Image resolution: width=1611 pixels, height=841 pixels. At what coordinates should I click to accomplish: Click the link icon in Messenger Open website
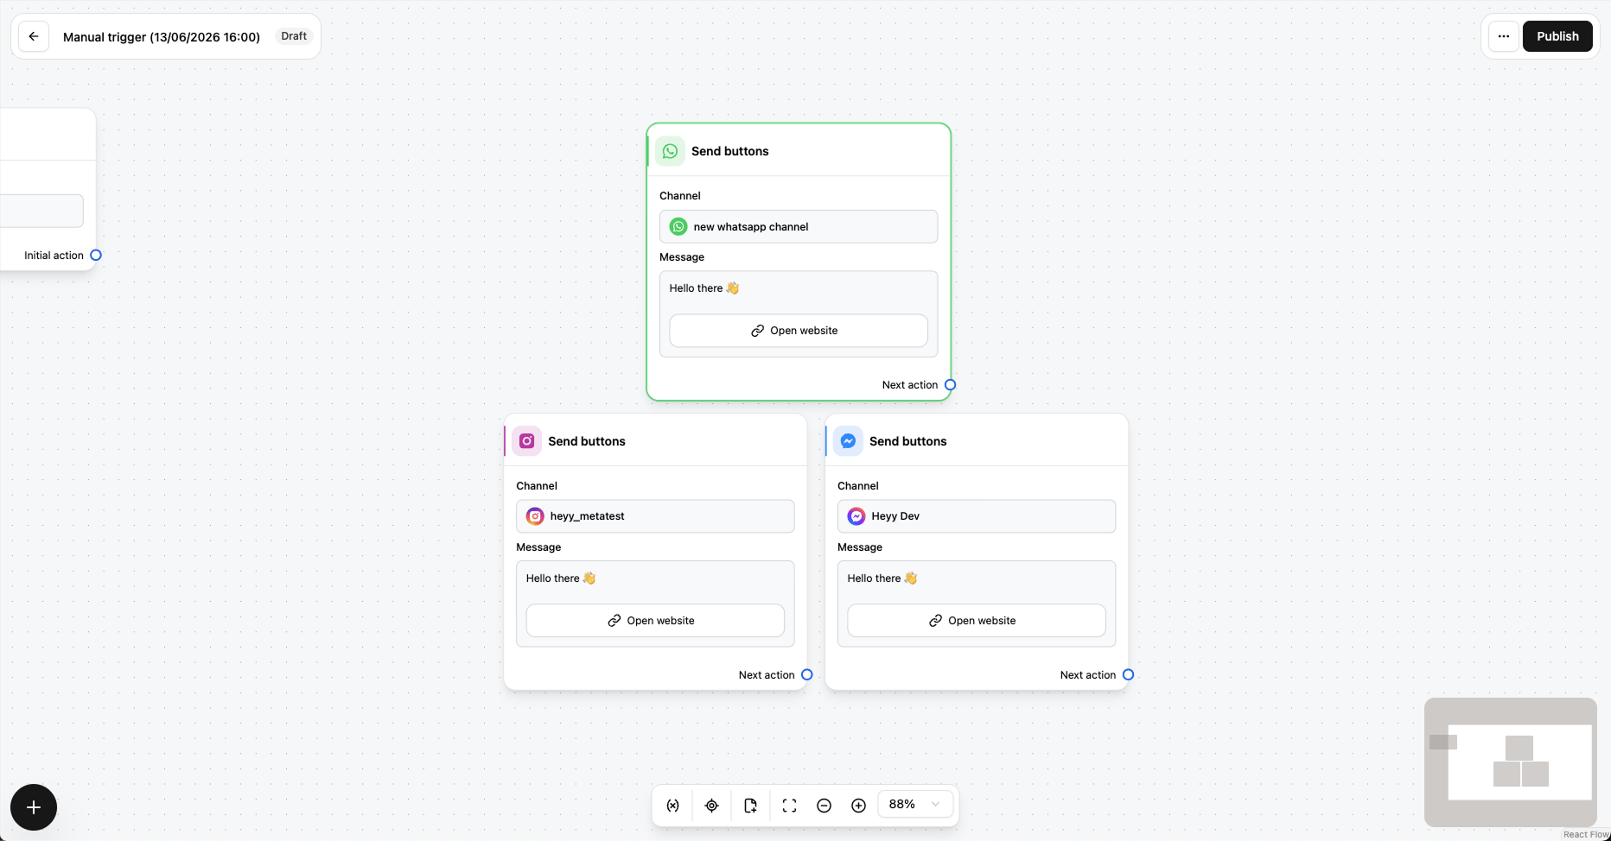click(936, 621)
